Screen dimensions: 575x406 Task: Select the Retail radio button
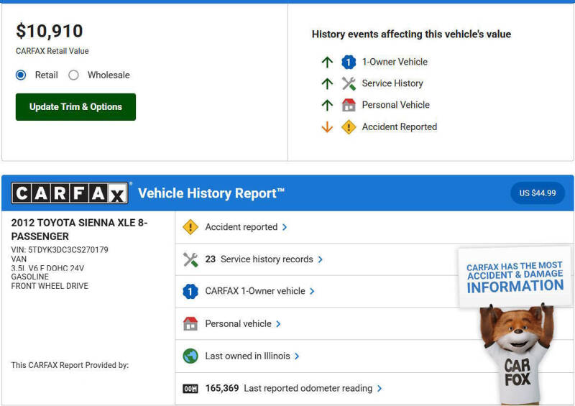tap(21, 75)
